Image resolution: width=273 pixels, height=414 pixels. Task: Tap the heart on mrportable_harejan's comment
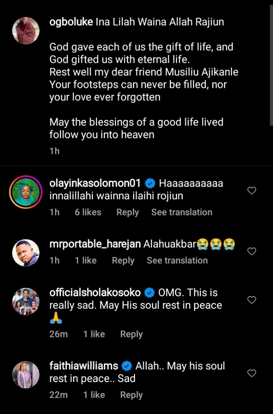point(252,252)
